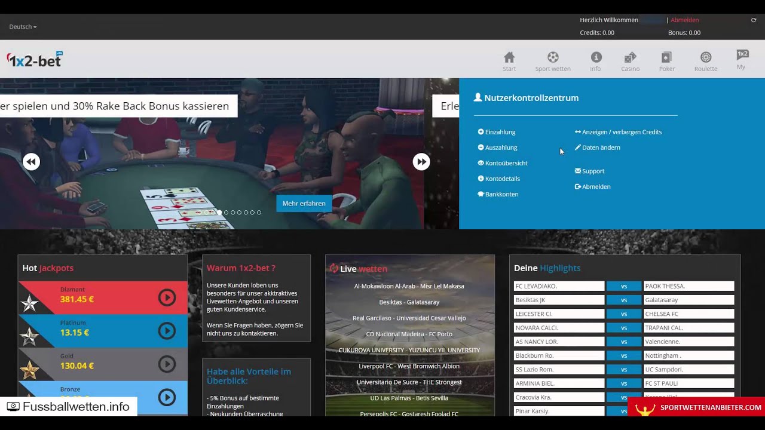Go to previous carousel slide
The image size is (765, 430).
click(x=31, y=162)
